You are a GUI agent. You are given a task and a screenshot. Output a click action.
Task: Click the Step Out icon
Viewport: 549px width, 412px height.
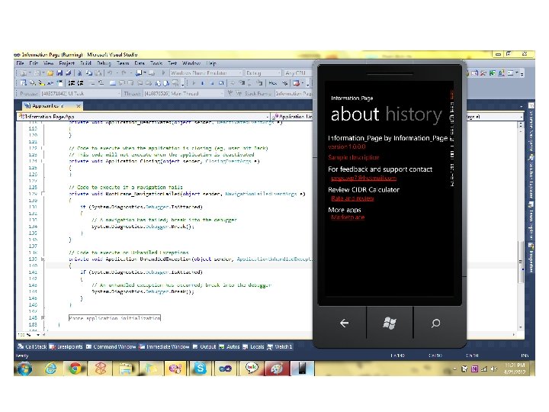(x=259, y=83)
